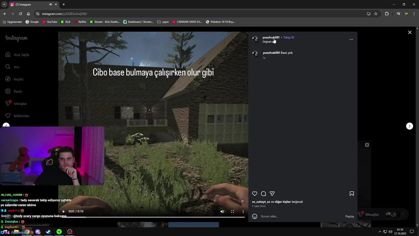Open Reels in sidebar

click(14, 91)
